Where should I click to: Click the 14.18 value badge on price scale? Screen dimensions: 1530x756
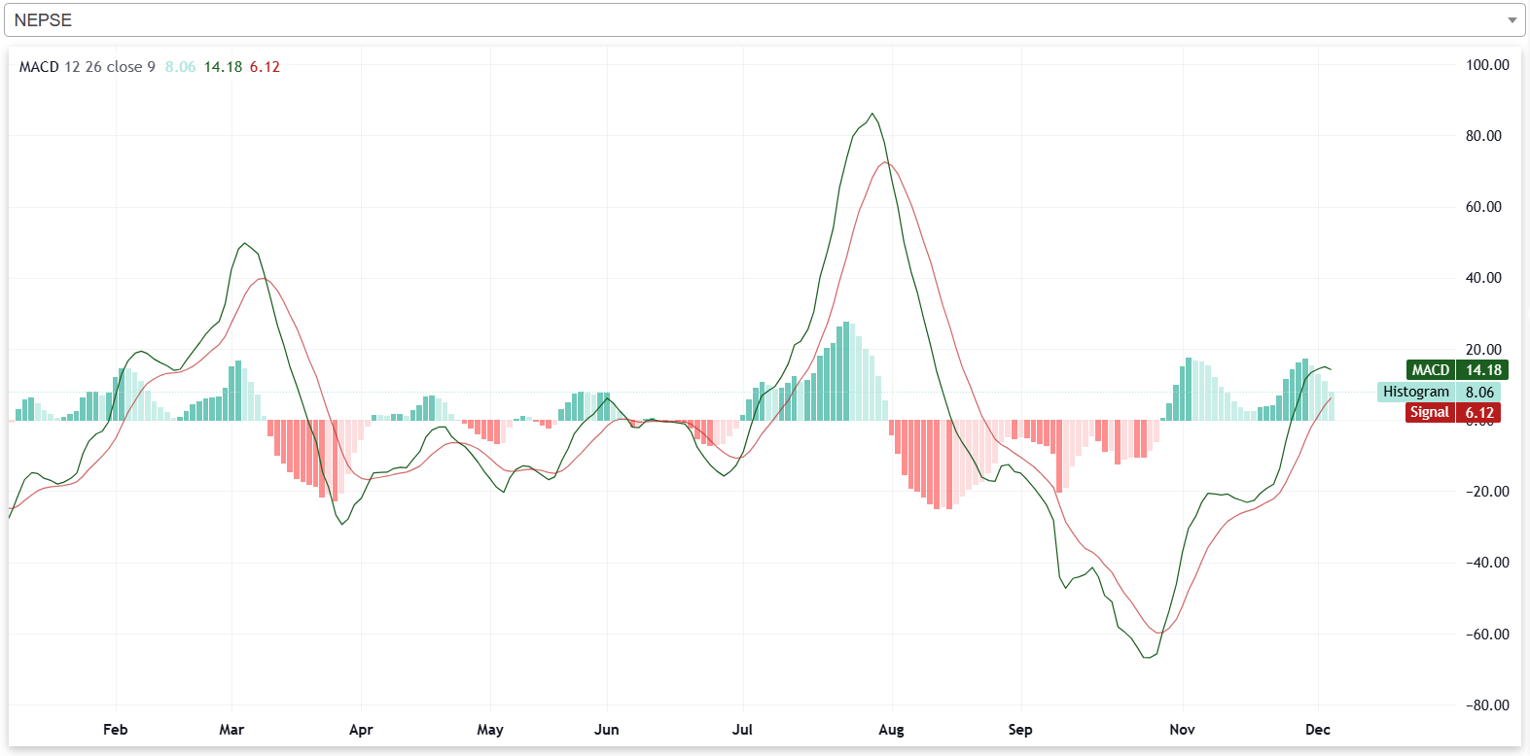pos(1483,370)
